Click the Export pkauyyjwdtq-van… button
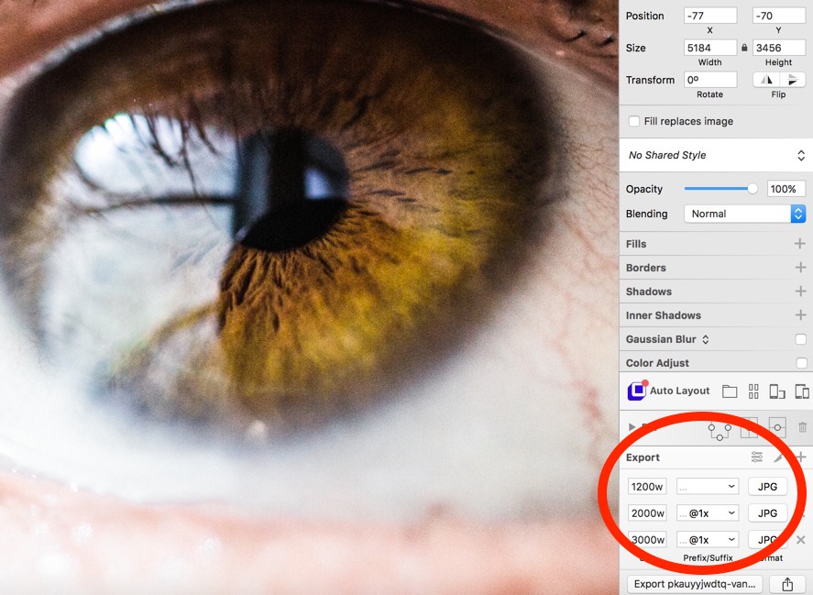 [695, 584]
